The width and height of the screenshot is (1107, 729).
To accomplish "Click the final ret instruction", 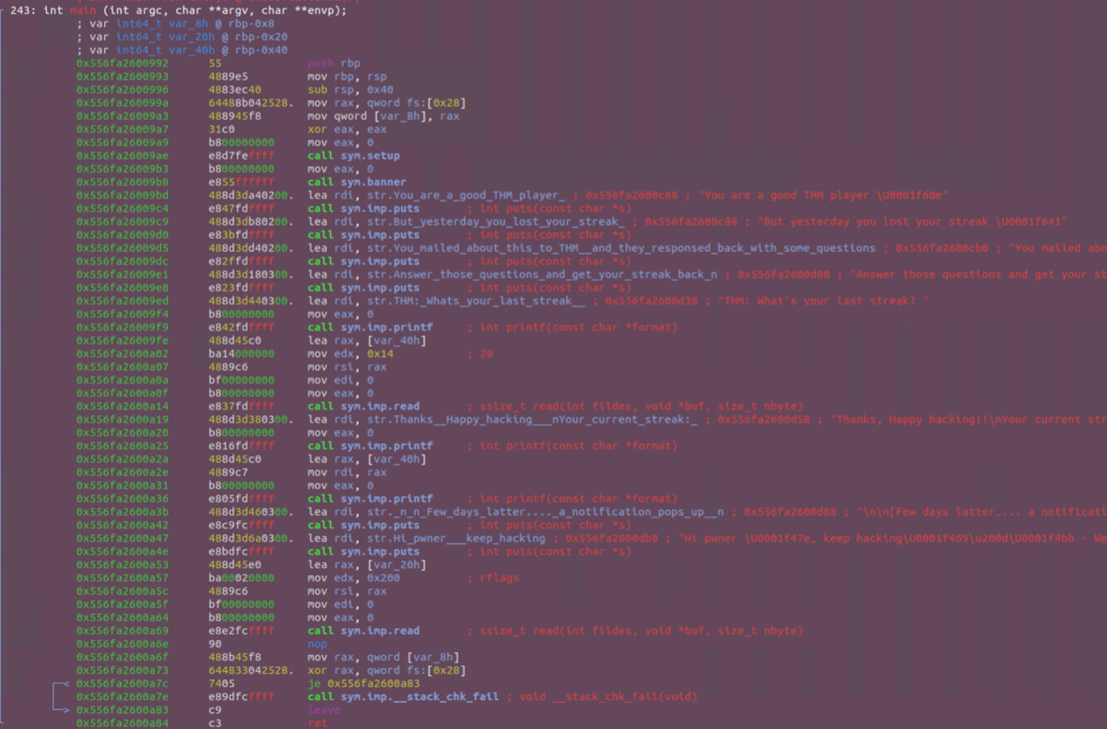I will (x=317, y=723).
